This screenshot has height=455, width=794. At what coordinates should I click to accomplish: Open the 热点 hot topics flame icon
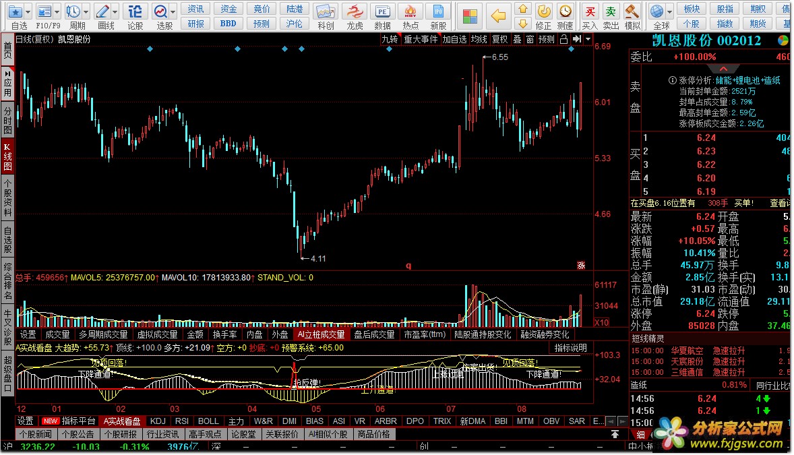tap(410, 11)
